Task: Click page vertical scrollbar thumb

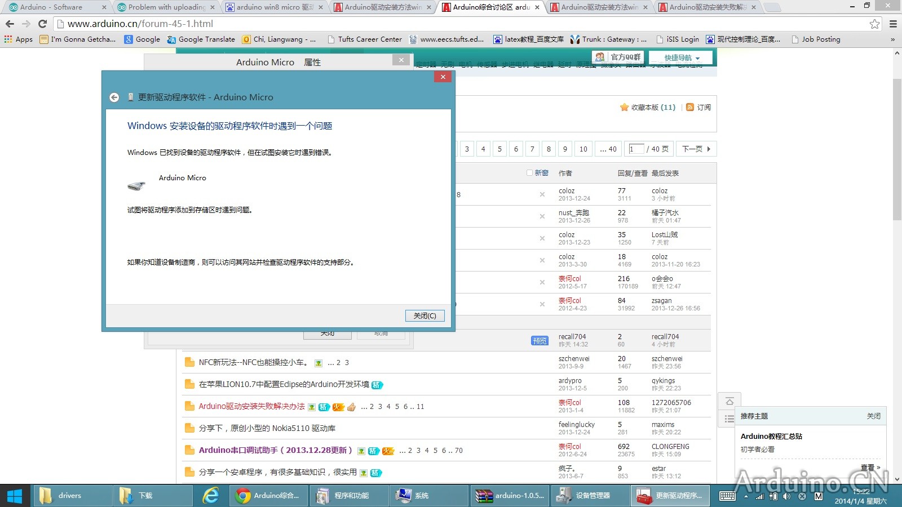Action: (897, 149)
